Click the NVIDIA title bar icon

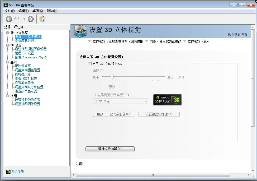(6, 5)
